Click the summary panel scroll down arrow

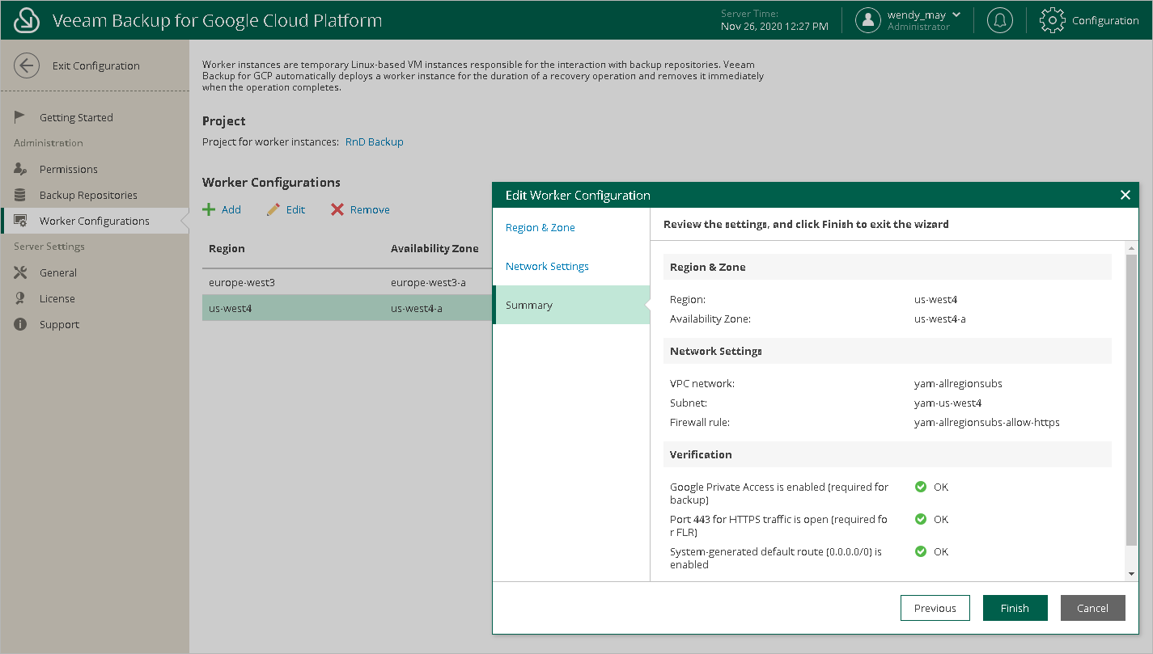click(1131, 573)
